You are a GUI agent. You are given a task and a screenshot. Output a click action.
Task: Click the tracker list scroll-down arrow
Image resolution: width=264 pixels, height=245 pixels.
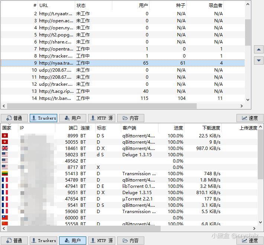[248, 99]
